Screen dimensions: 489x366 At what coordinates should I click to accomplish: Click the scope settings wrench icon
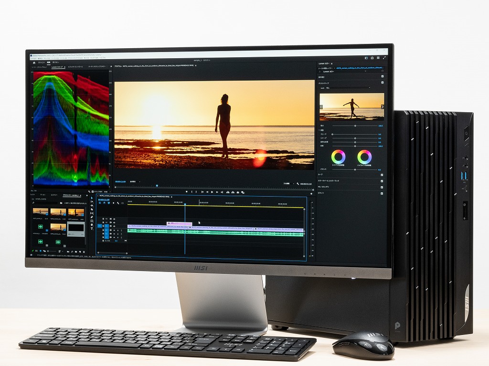coord(89,191)
